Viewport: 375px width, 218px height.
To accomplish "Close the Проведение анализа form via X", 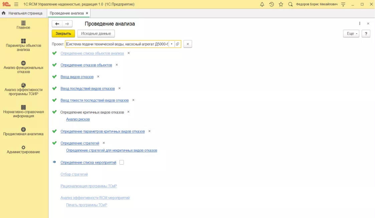I will tap(368, 23).
